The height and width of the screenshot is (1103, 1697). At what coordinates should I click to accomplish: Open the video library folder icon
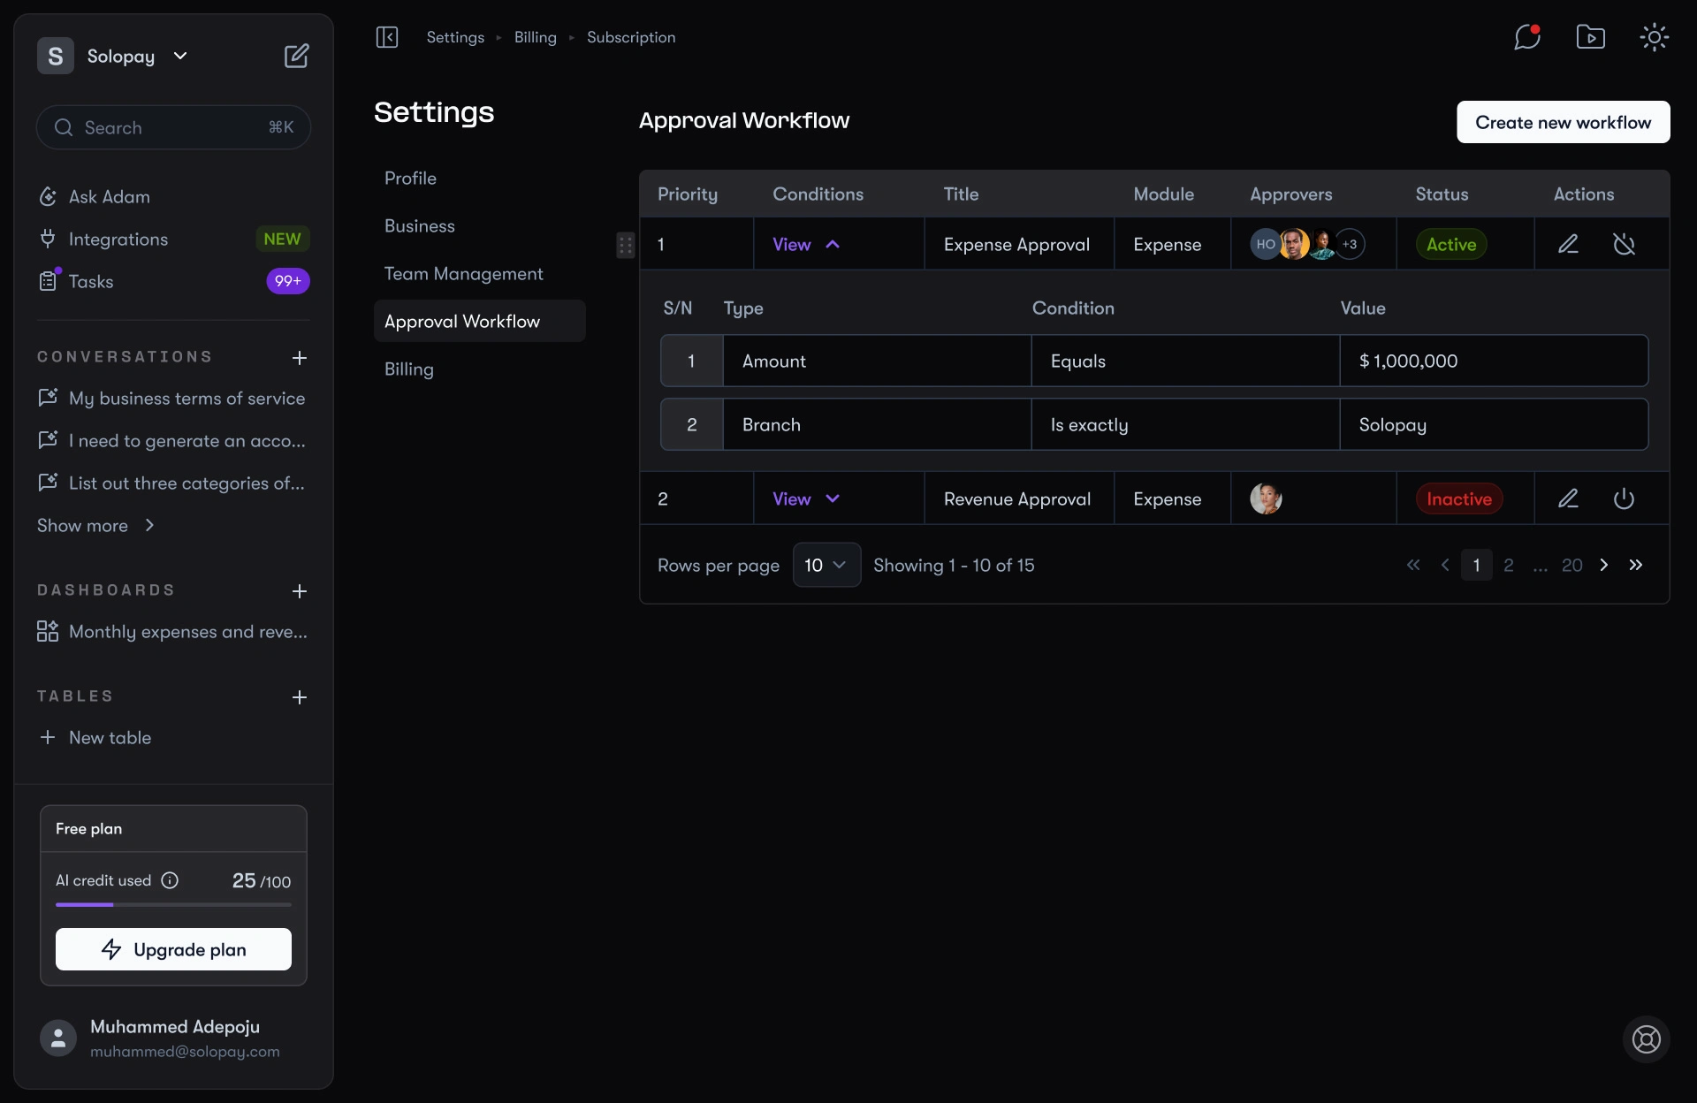coord(1590,37)
